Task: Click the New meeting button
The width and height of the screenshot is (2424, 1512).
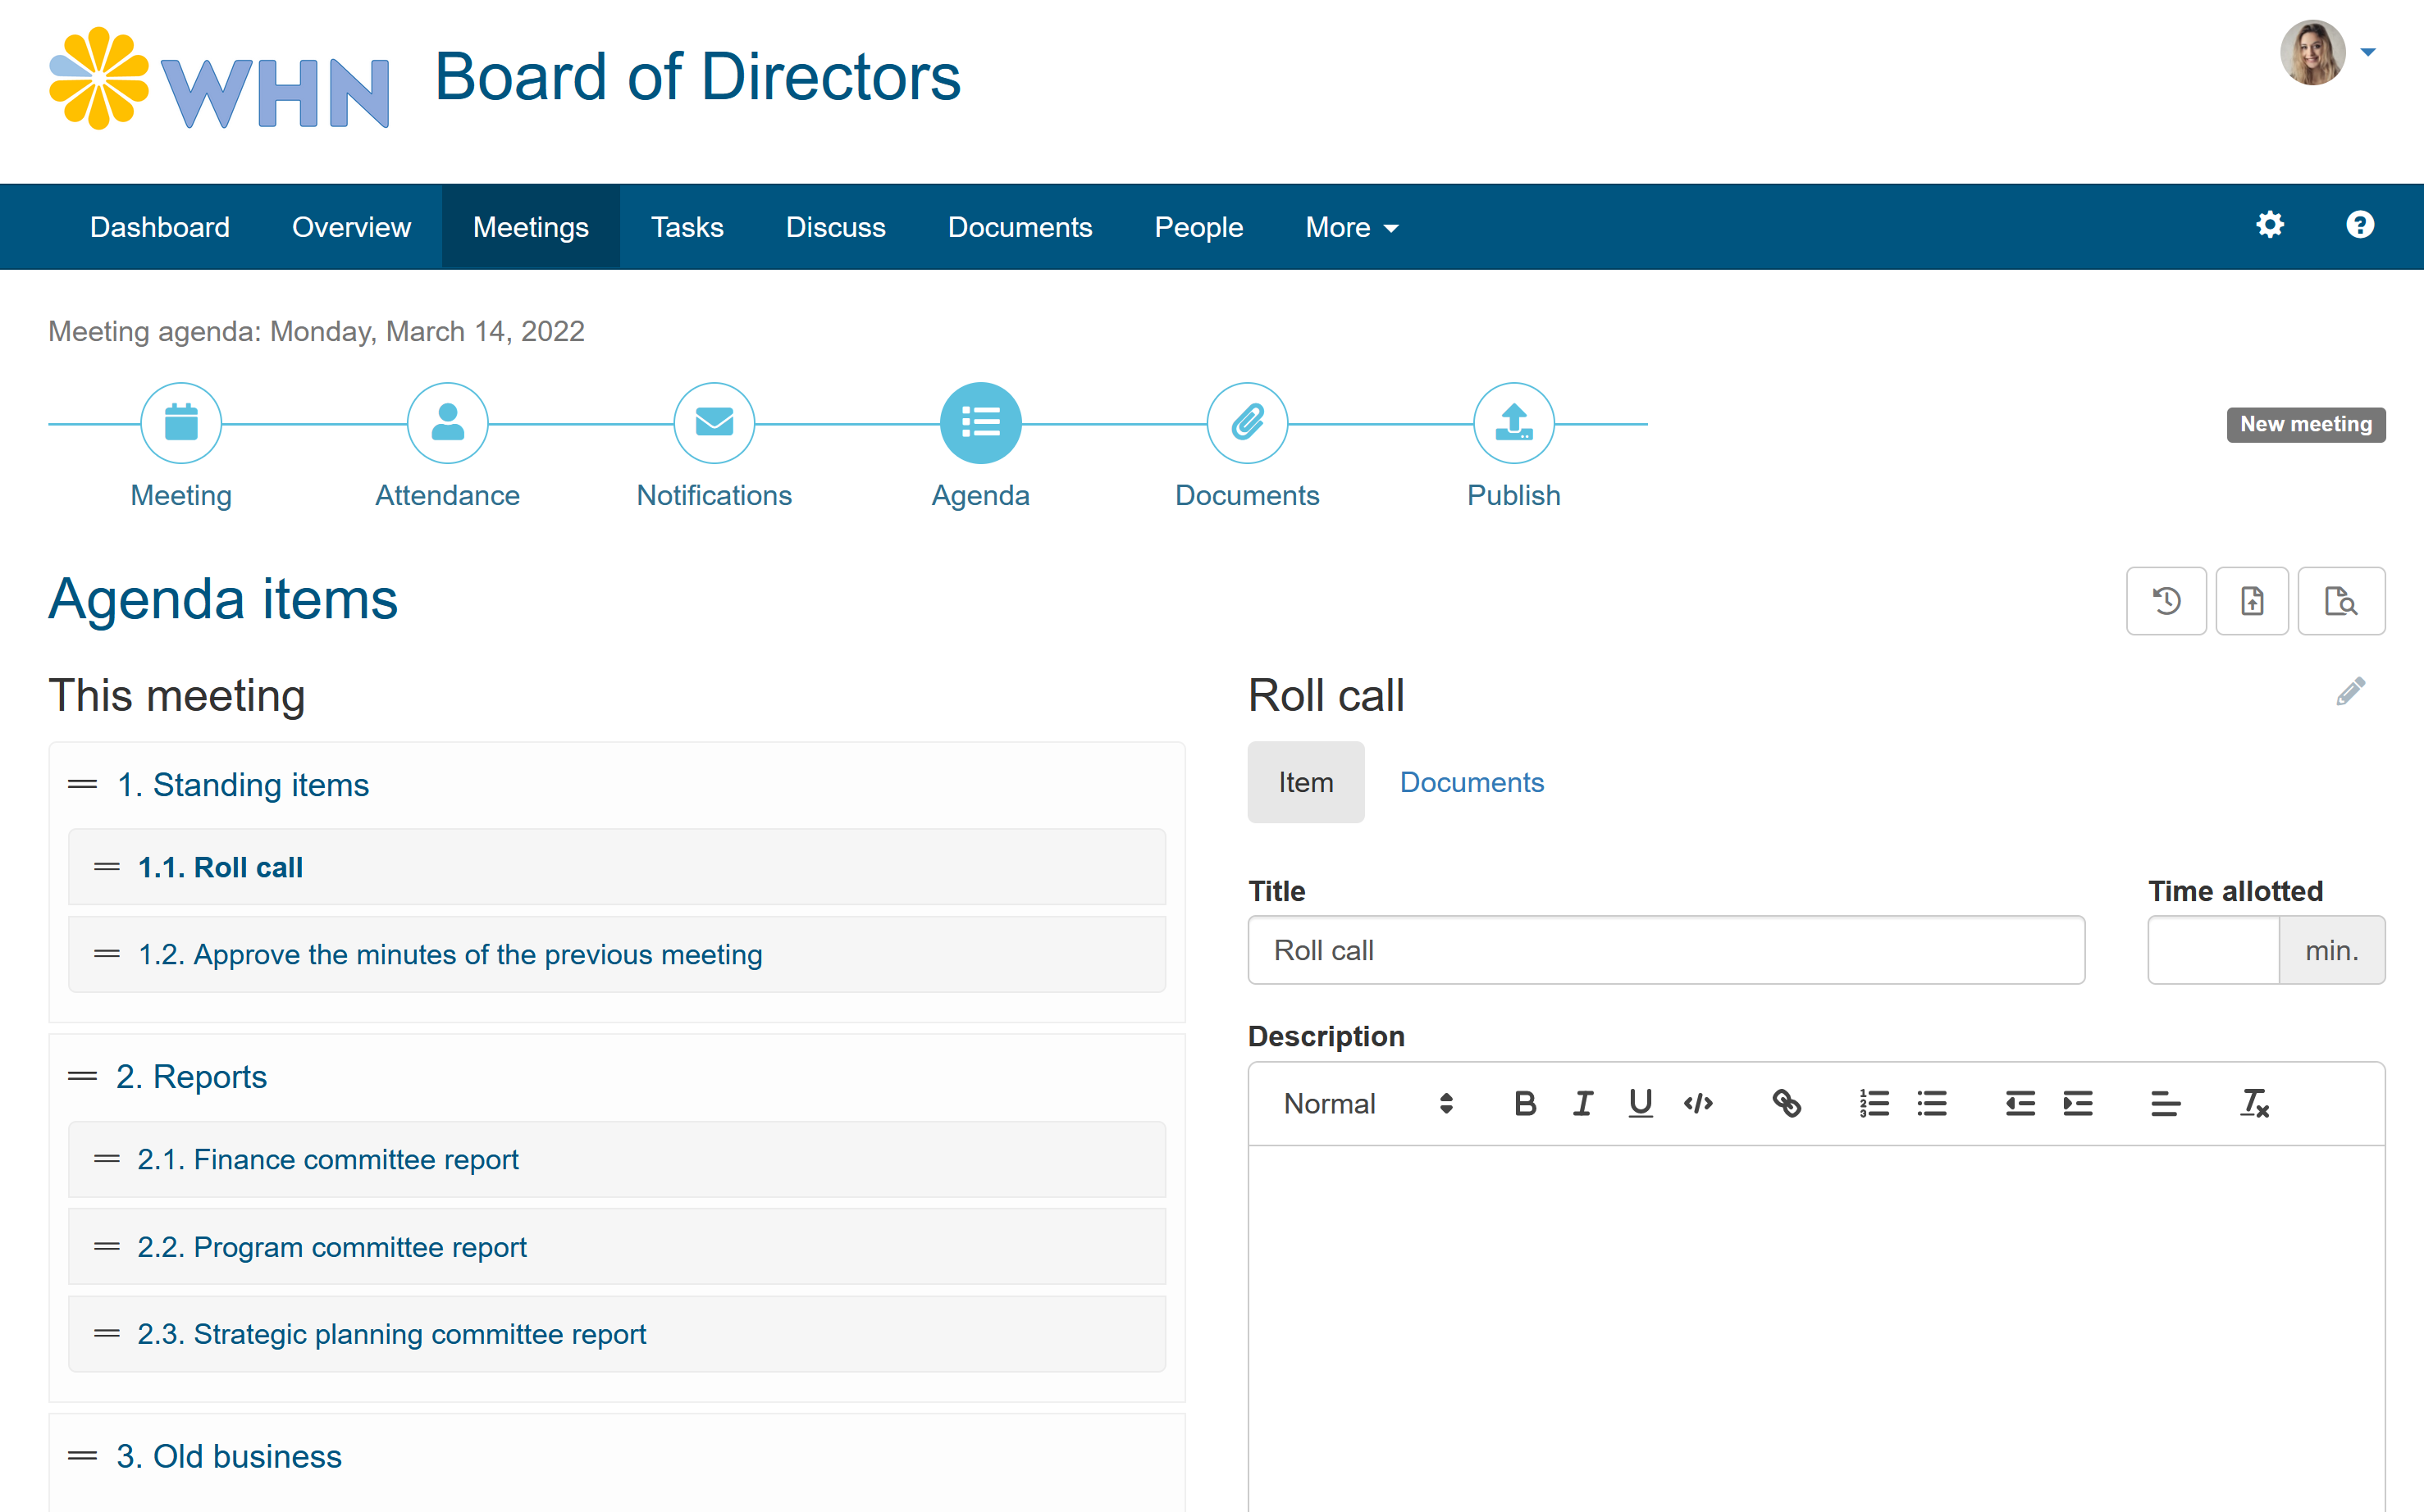Action: (2302, 423)
